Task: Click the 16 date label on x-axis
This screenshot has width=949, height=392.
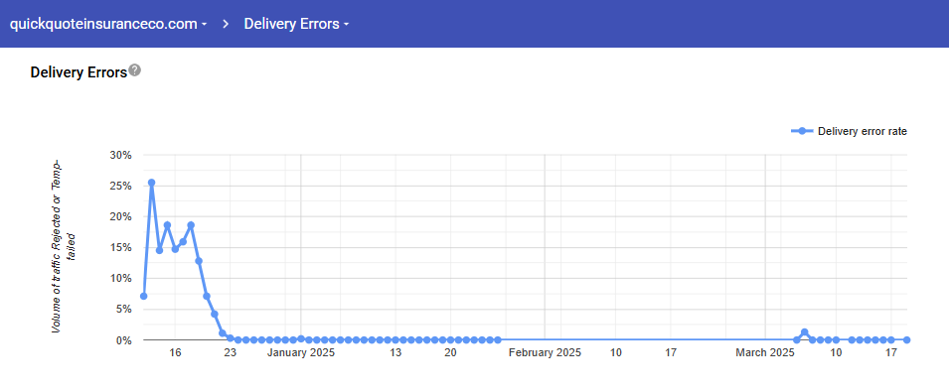Action: (x=175, y=352)
